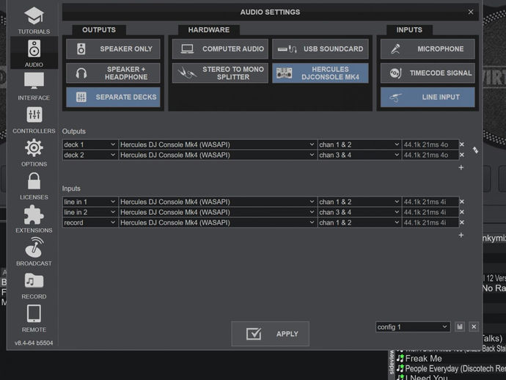Click the version label v8.4-64 b5504

34,343
